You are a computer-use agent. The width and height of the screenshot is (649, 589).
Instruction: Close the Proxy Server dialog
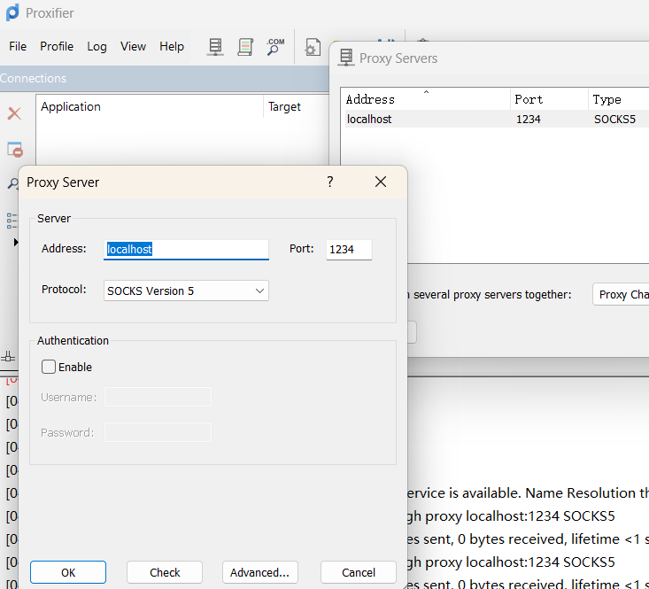[x=381, y=182]
